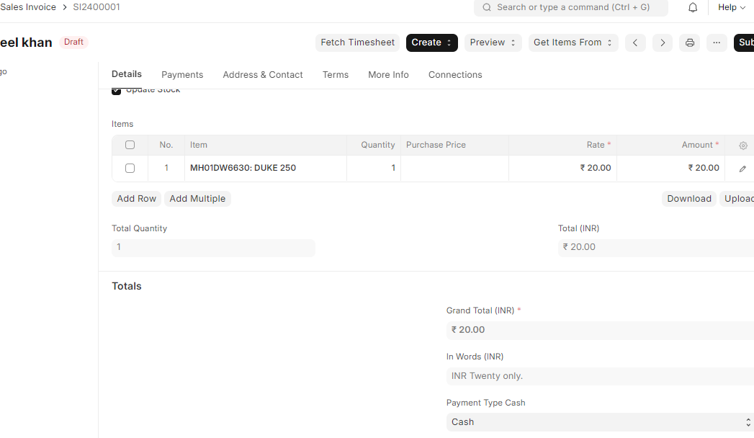The image size is (754, 438).
Task: Open the notifications bell
Action: click(x=693, y=7)
